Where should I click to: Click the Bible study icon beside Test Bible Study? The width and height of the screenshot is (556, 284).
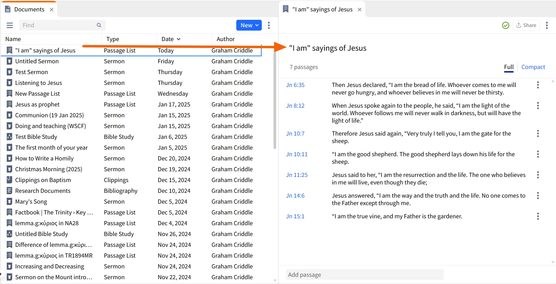tap(10, 137)
